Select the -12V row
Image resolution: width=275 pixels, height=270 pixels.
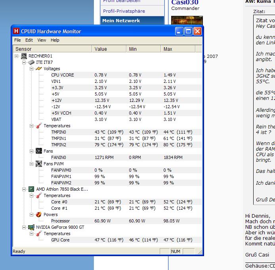tap(126, 107)
